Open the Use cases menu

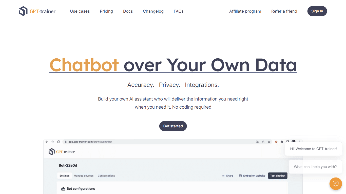(x=80, y=11)
